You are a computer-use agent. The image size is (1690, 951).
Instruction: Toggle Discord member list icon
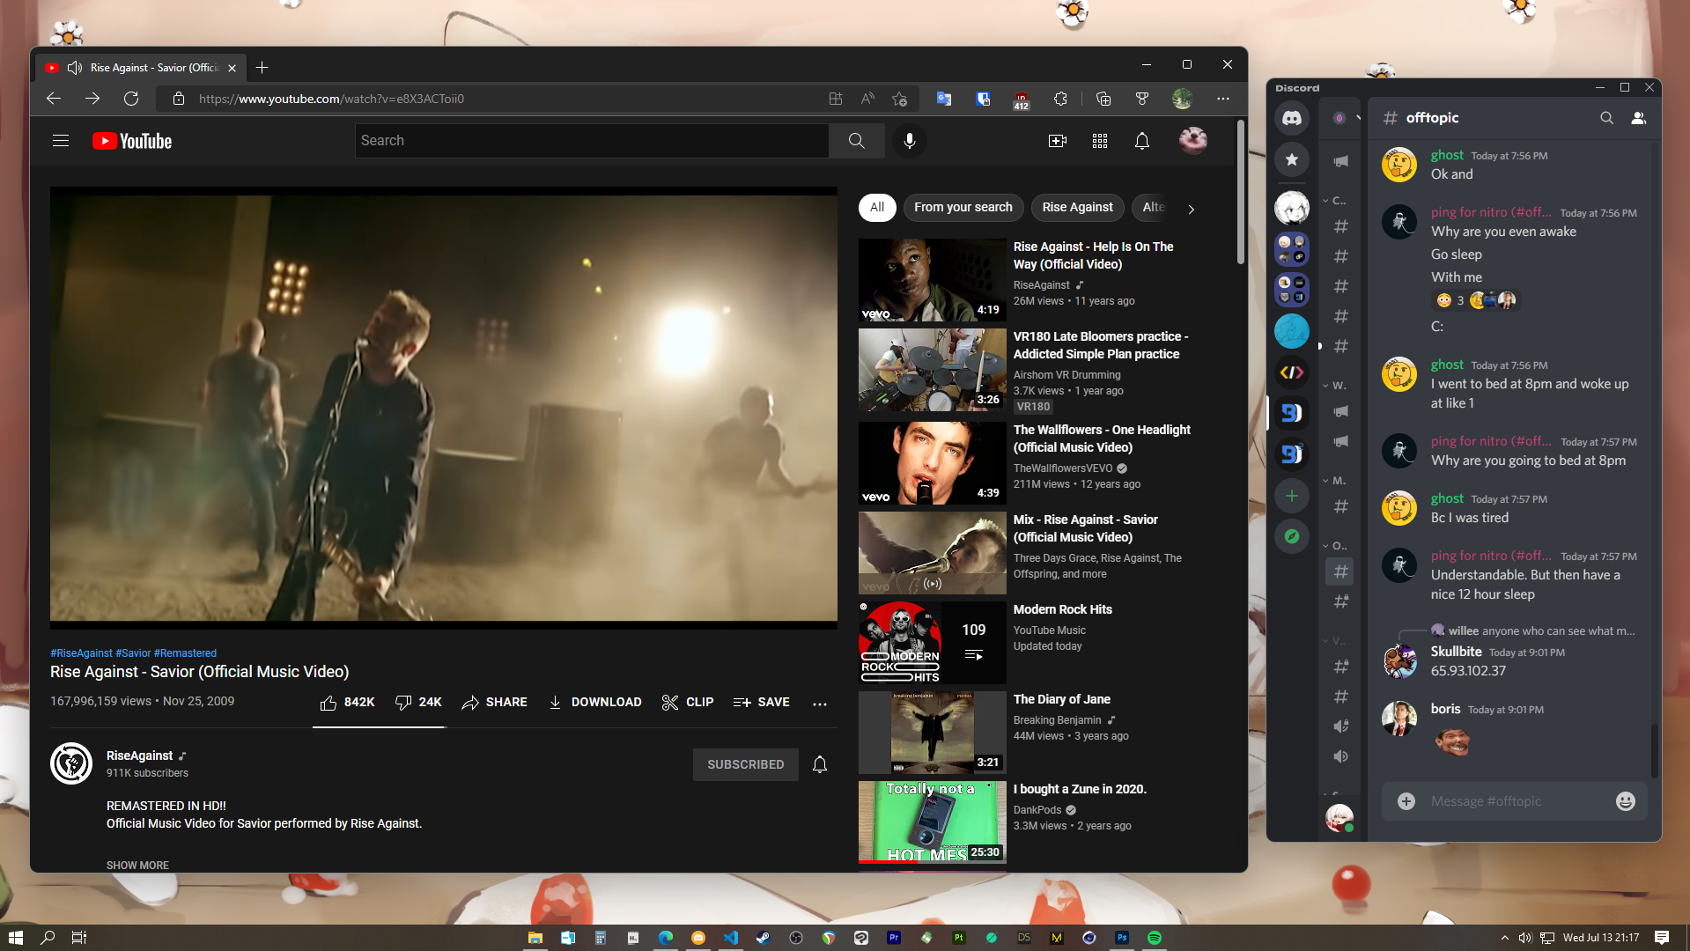1639,118
